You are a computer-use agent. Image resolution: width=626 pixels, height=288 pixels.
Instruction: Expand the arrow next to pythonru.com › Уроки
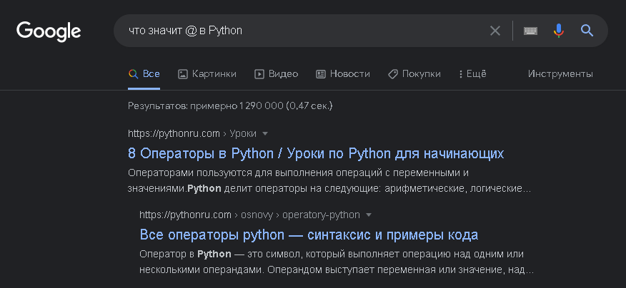[264, 133]
